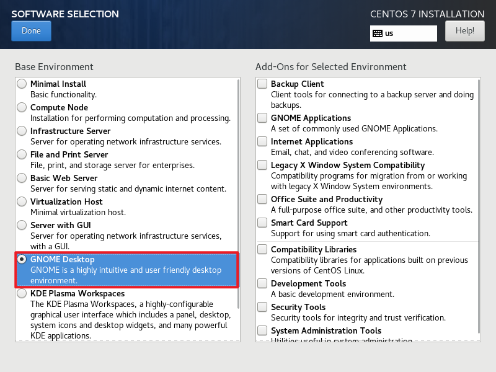Check the GNOME Applications add-on
Viewport: 496px width, 372px height.
coord(262,117)
